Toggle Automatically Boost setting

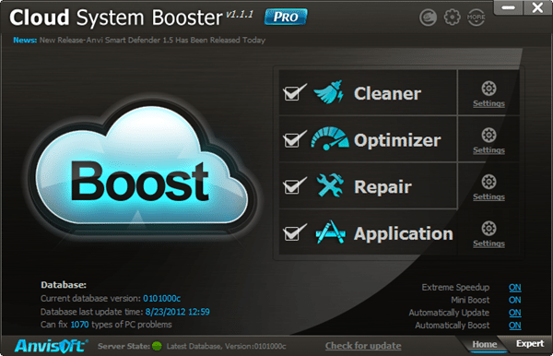pyautogui.click(x=515, y=326)
